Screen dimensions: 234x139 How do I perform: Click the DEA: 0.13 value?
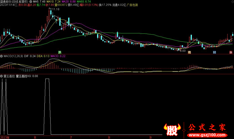[43, 56]
